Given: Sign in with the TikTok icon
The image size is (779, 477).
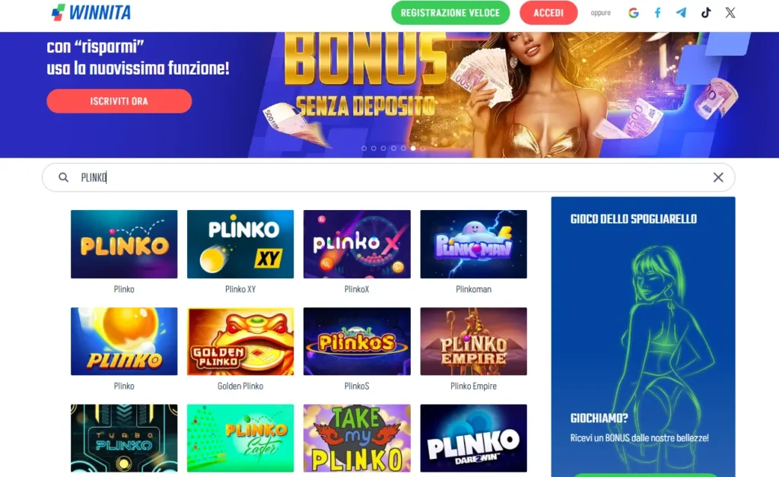Looking at the screenshot, I should click(706, 13).
